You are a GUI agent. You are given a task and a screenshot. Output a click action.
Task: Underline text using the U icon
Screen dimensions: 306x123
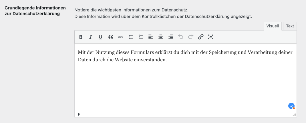100,37
